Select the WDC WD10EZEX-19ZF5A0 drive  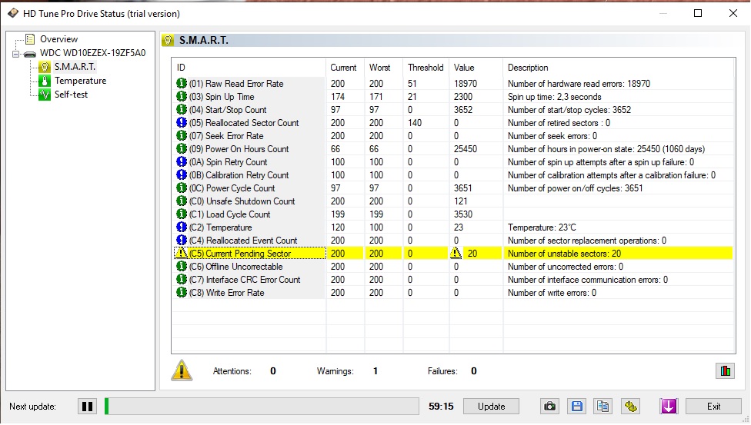[92, 53]
